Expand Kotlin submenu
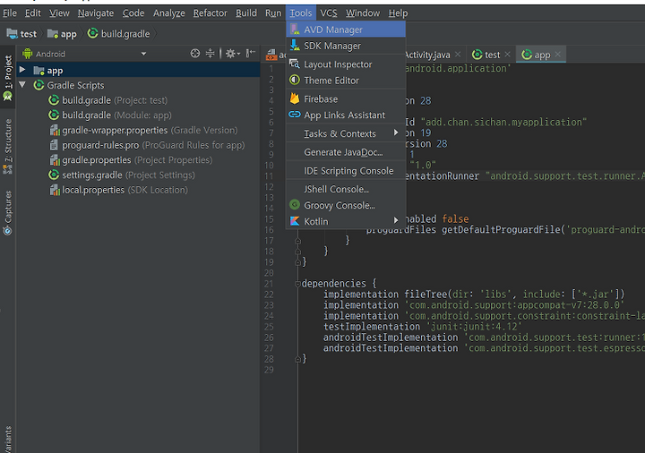The image size is (645, 453). [x=346, y=221]
